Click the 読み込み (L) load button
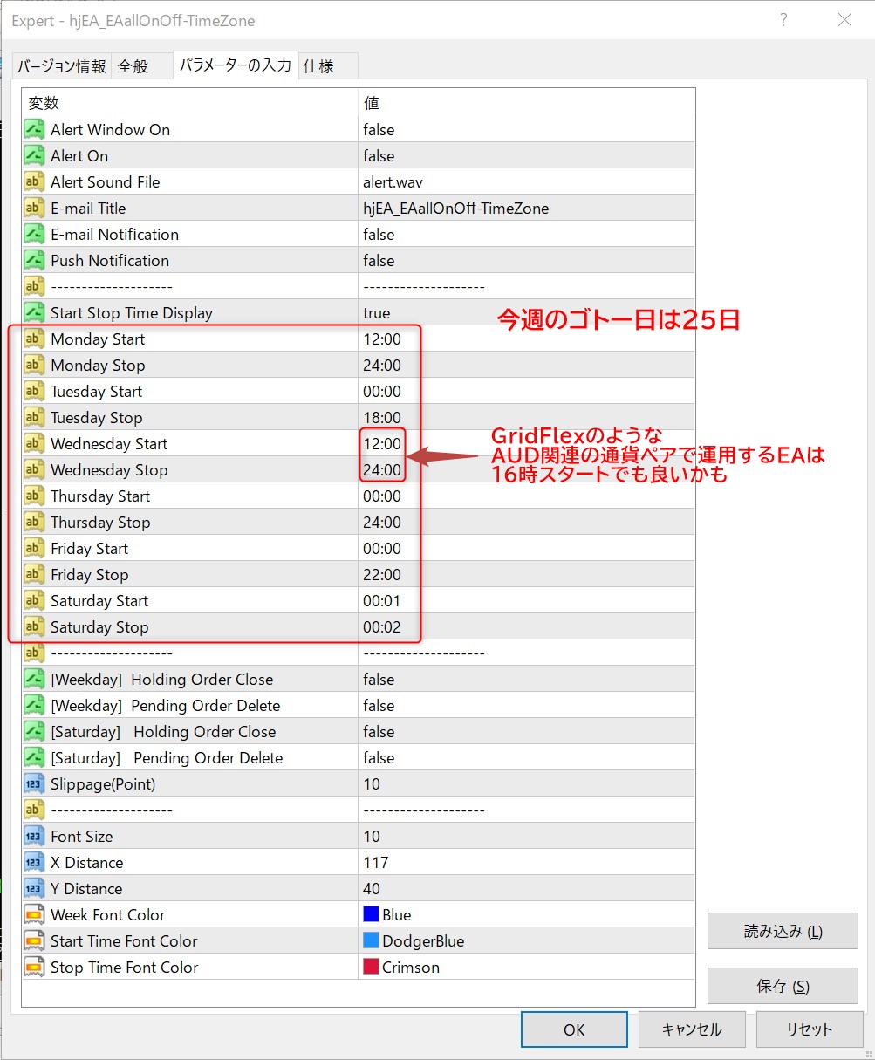 click(783, 931)
